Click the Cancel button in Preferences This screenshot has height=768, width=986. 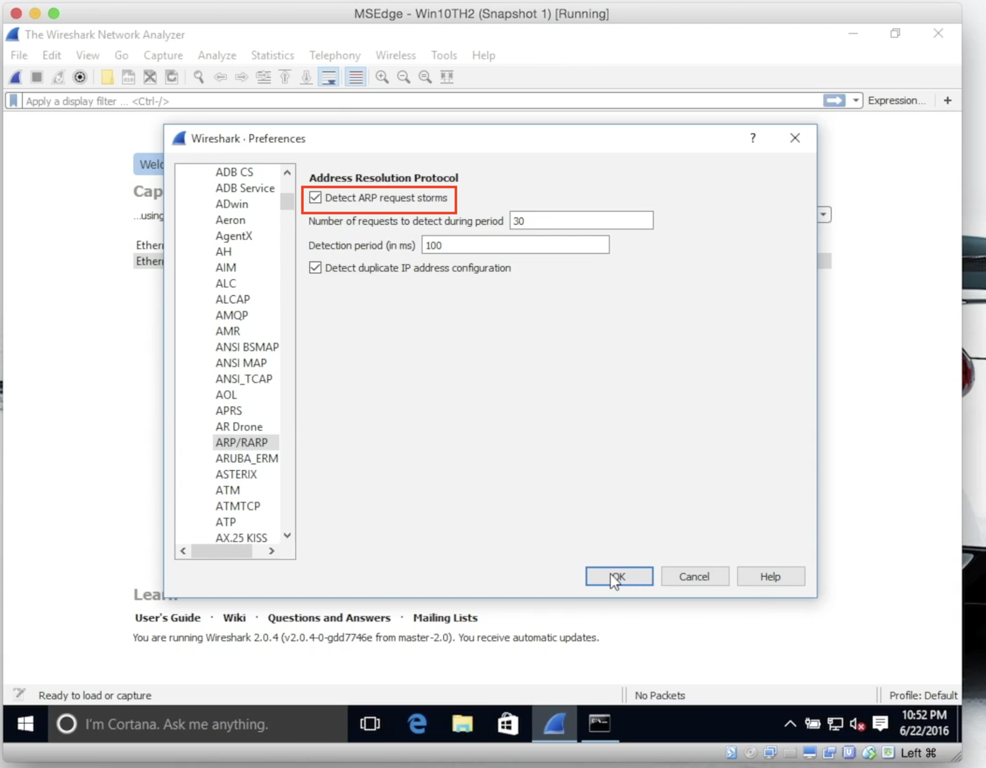coord(694,577)
